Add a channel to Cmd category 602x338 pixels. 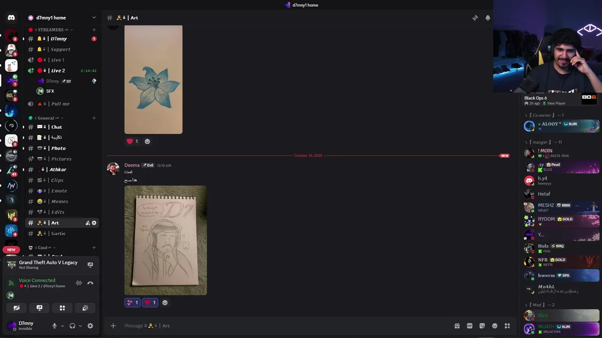(94, 247)
